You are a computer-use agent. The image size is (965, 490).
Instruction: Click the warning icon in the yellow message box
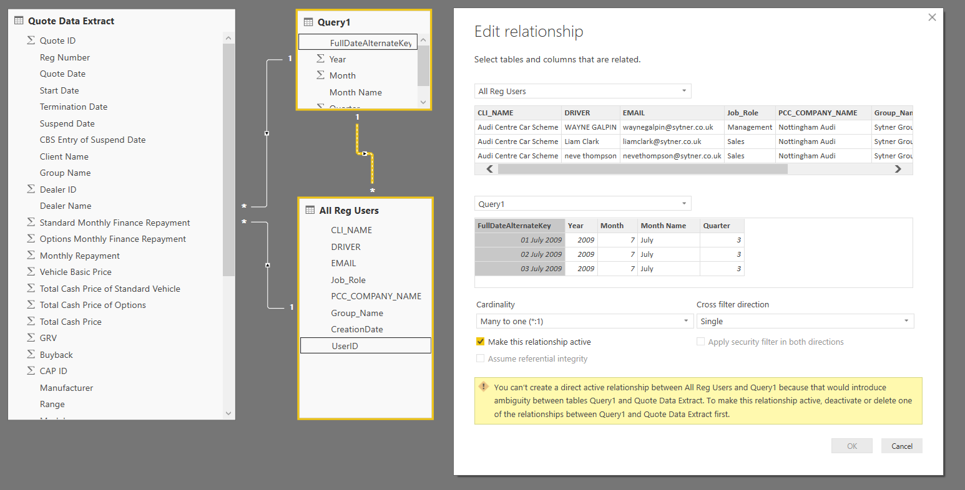click(x=483, y=387)
